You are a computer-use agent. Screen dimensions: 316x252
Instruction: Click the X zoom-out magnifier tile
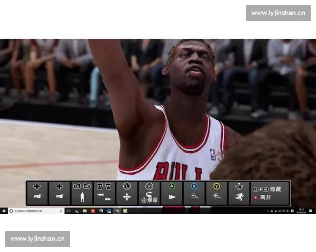click(x=194, y=193)
